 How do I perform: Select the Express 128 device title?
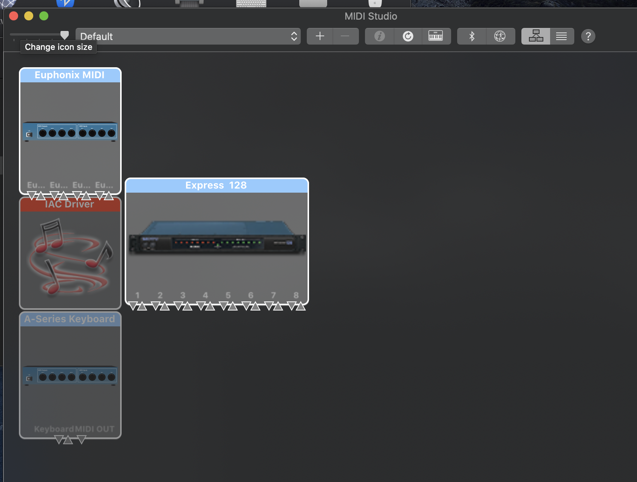(x=216, y=185)
